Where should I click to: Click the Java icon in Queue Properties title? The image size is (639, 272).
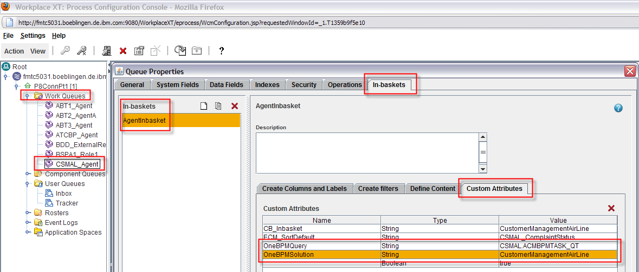pos(119,71)
